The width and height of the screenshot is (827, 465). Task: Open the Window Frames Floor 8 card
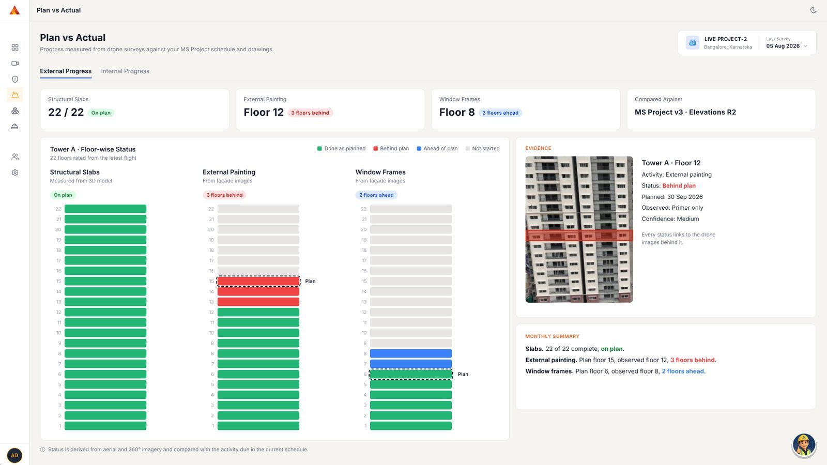point(526,109)
